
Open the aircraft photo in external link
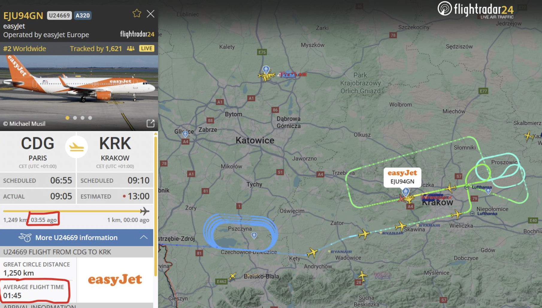(x=150, y=123)
